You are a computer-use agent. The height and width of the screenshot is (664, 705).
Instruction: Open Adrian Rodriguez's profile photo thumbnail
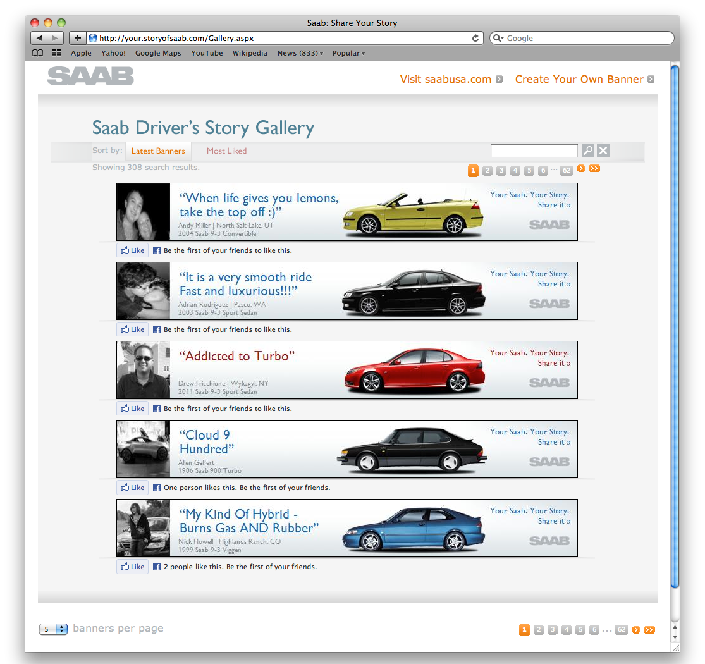point(144,291)
